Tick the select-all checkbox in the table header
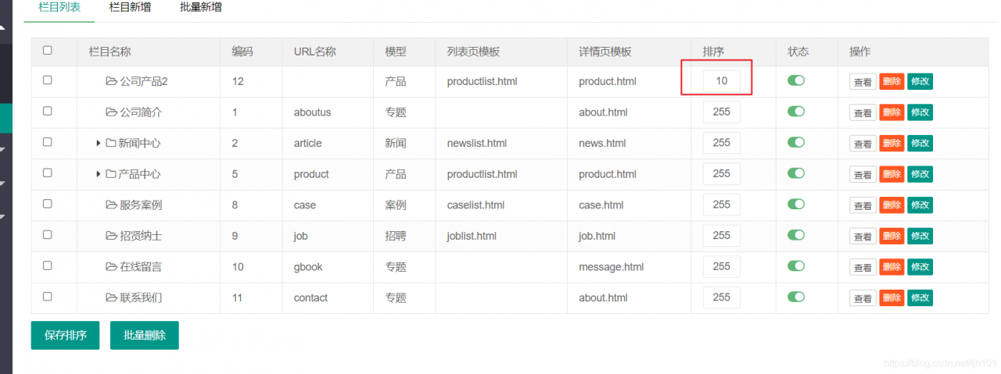 pyautogui.click(x=47, y=50)
